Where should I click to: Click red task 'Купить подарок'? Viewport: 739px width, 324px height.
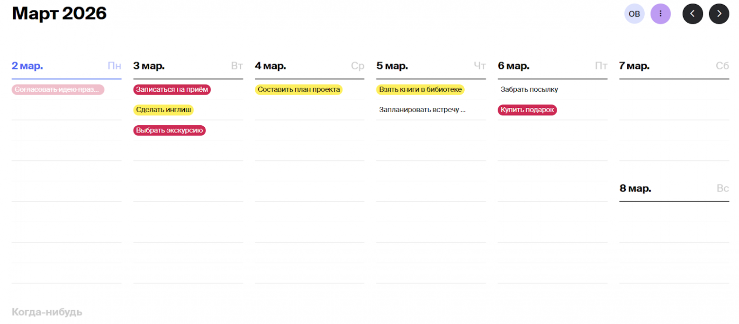click(x=527, y=110)
